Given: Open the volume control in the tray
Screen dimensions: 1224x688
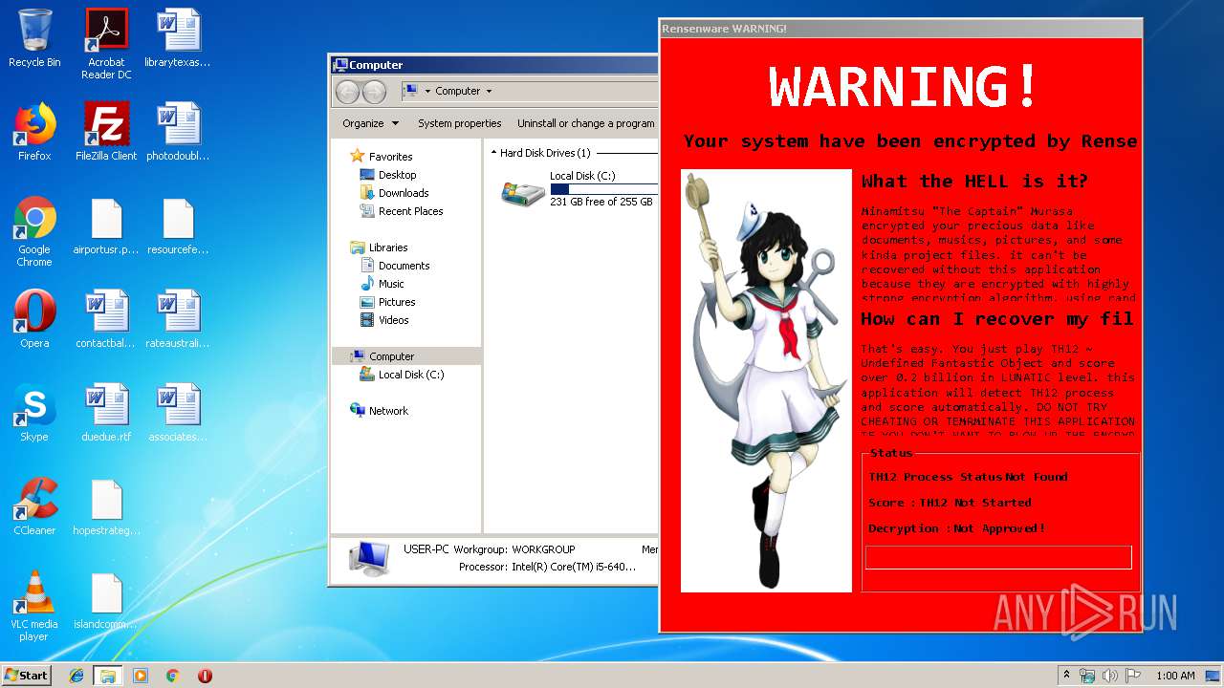Looking at the screenshot, I should (1110, 676).
